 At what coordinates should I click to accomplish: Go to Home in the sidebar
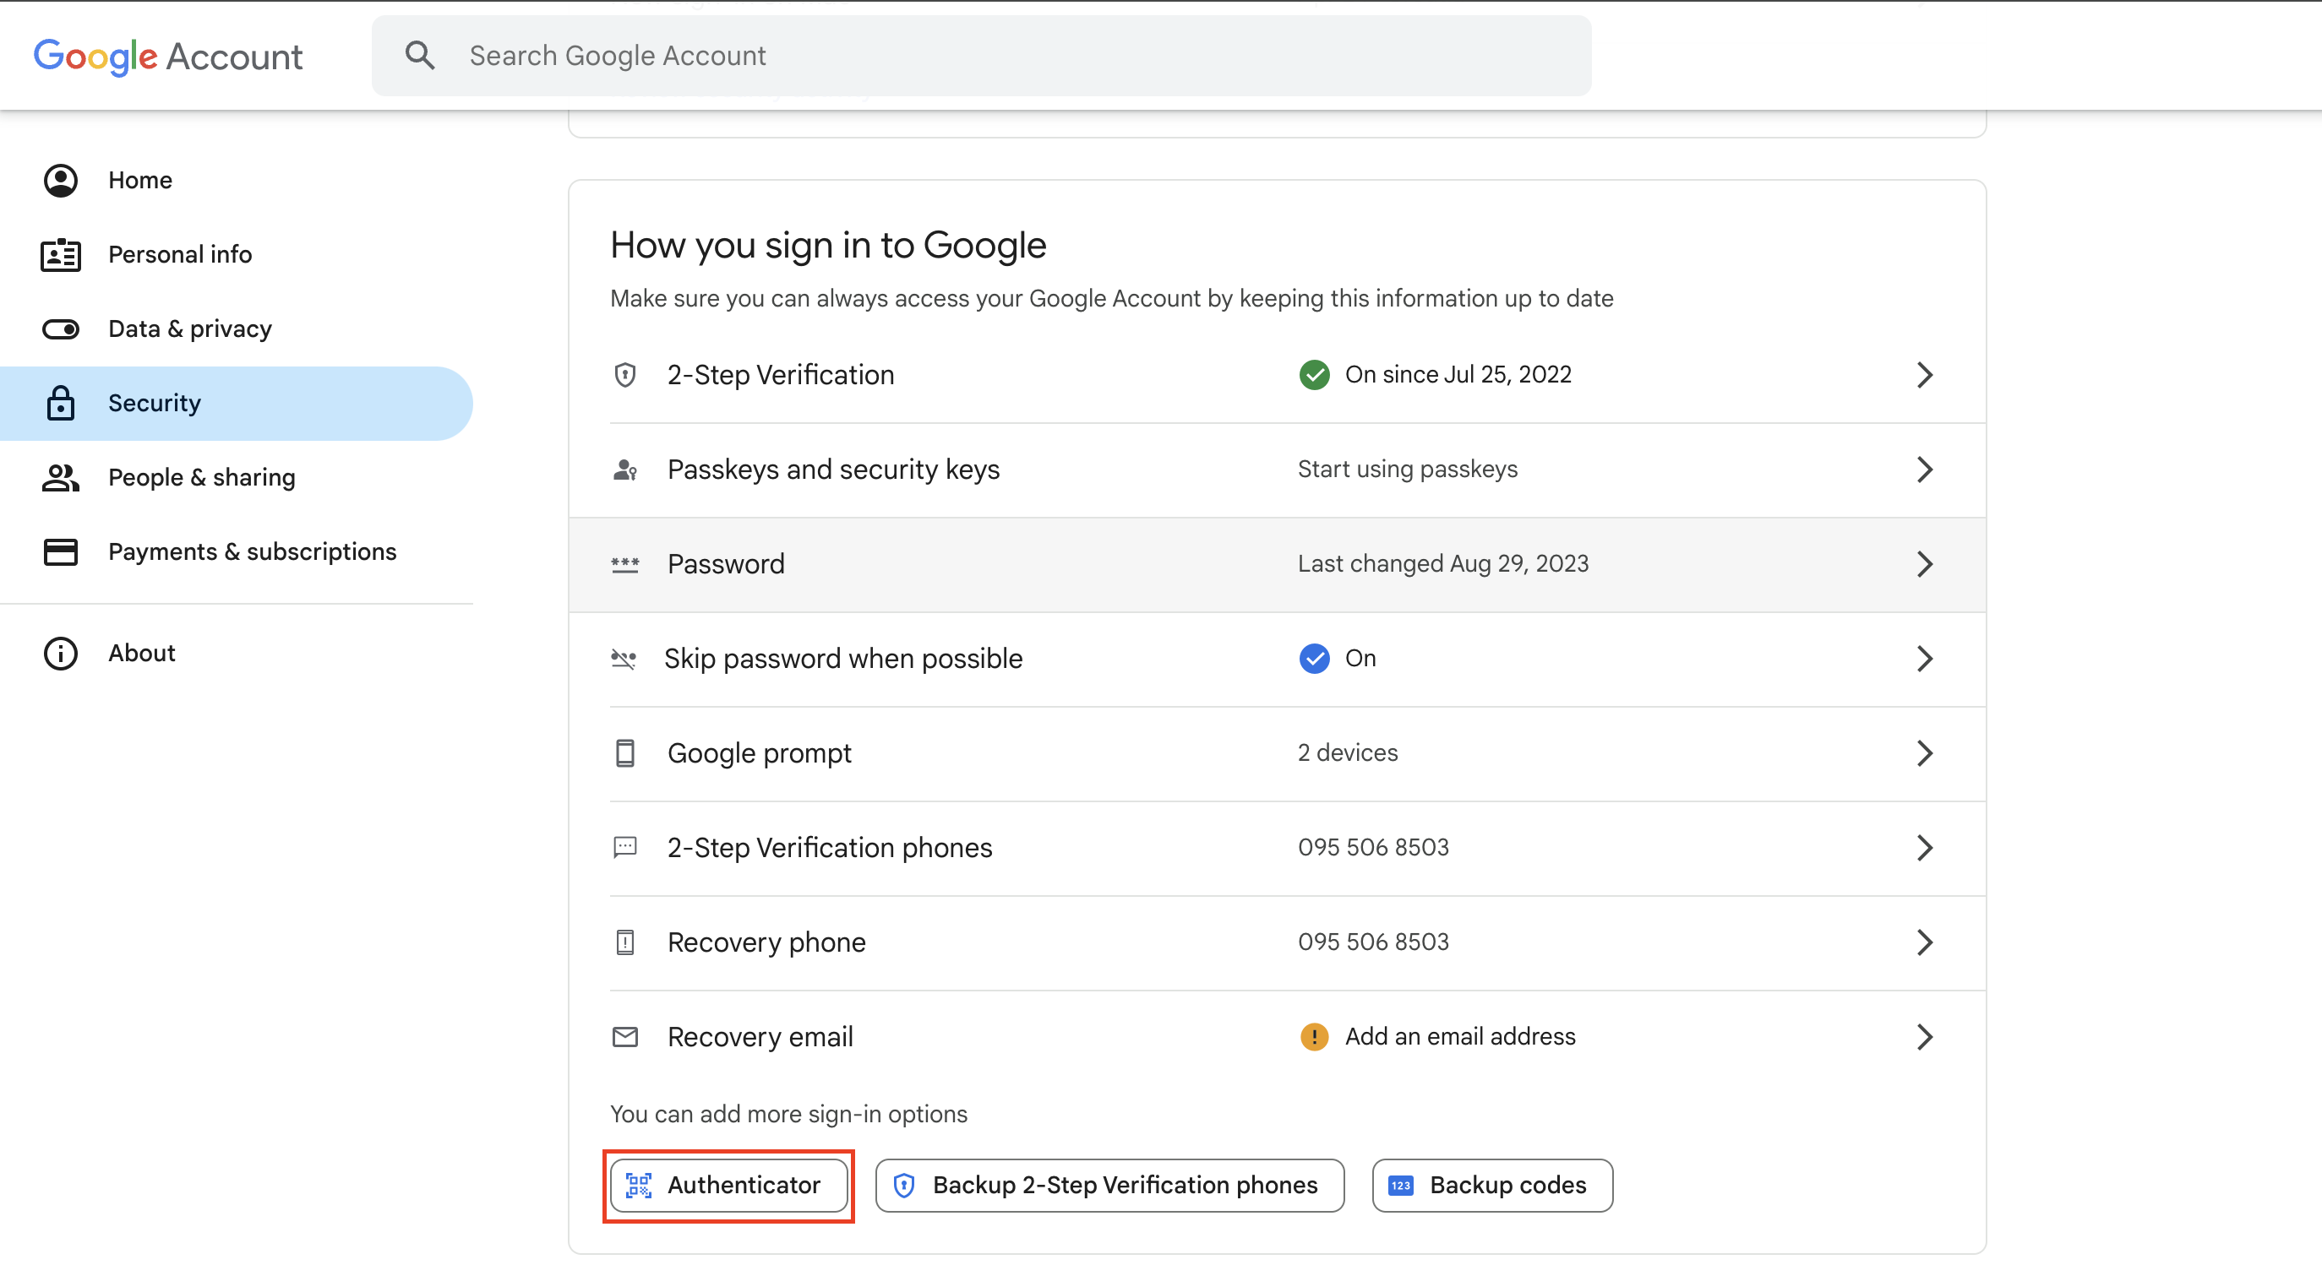coord(236,180)
